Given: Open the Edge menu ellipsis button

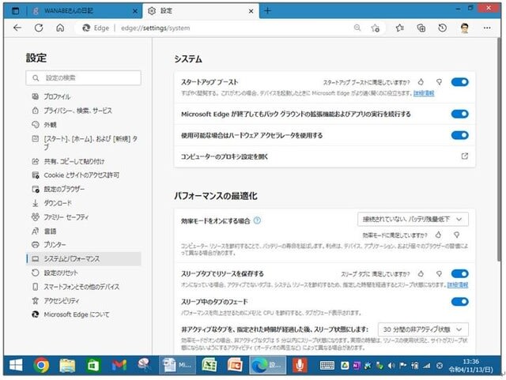Looking at the screenshot, I should point(487,28).
